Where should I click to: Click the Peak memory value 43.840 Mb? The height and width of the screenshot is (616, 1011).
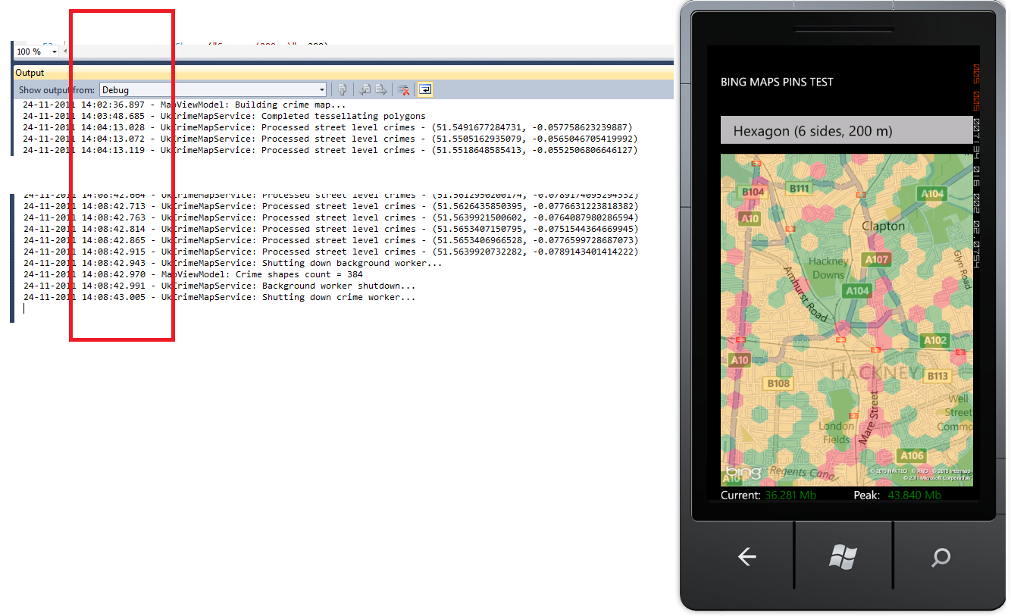coord(914,494)
